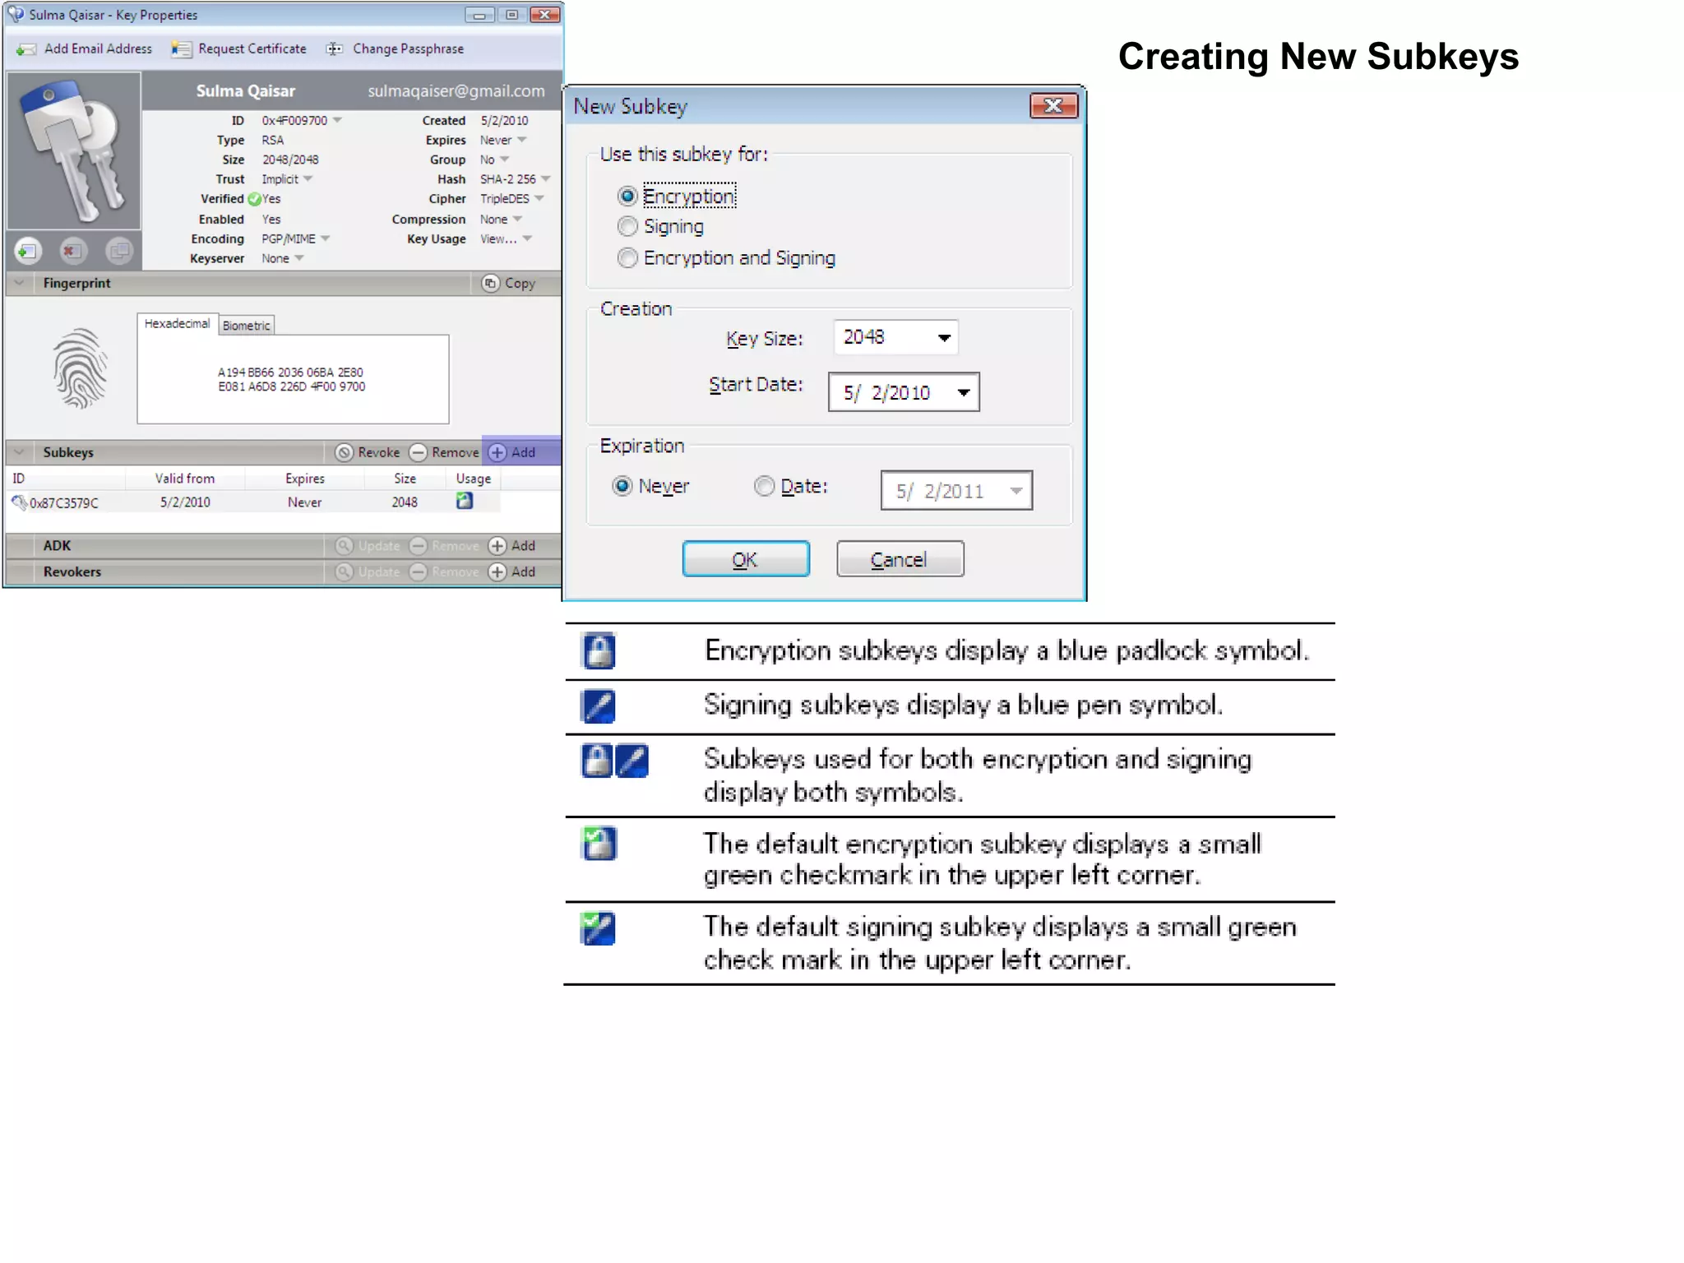Click the blue pen signing symbol in the legend
This screenshot has width=1684, height=1263.
tap(598, 706)
